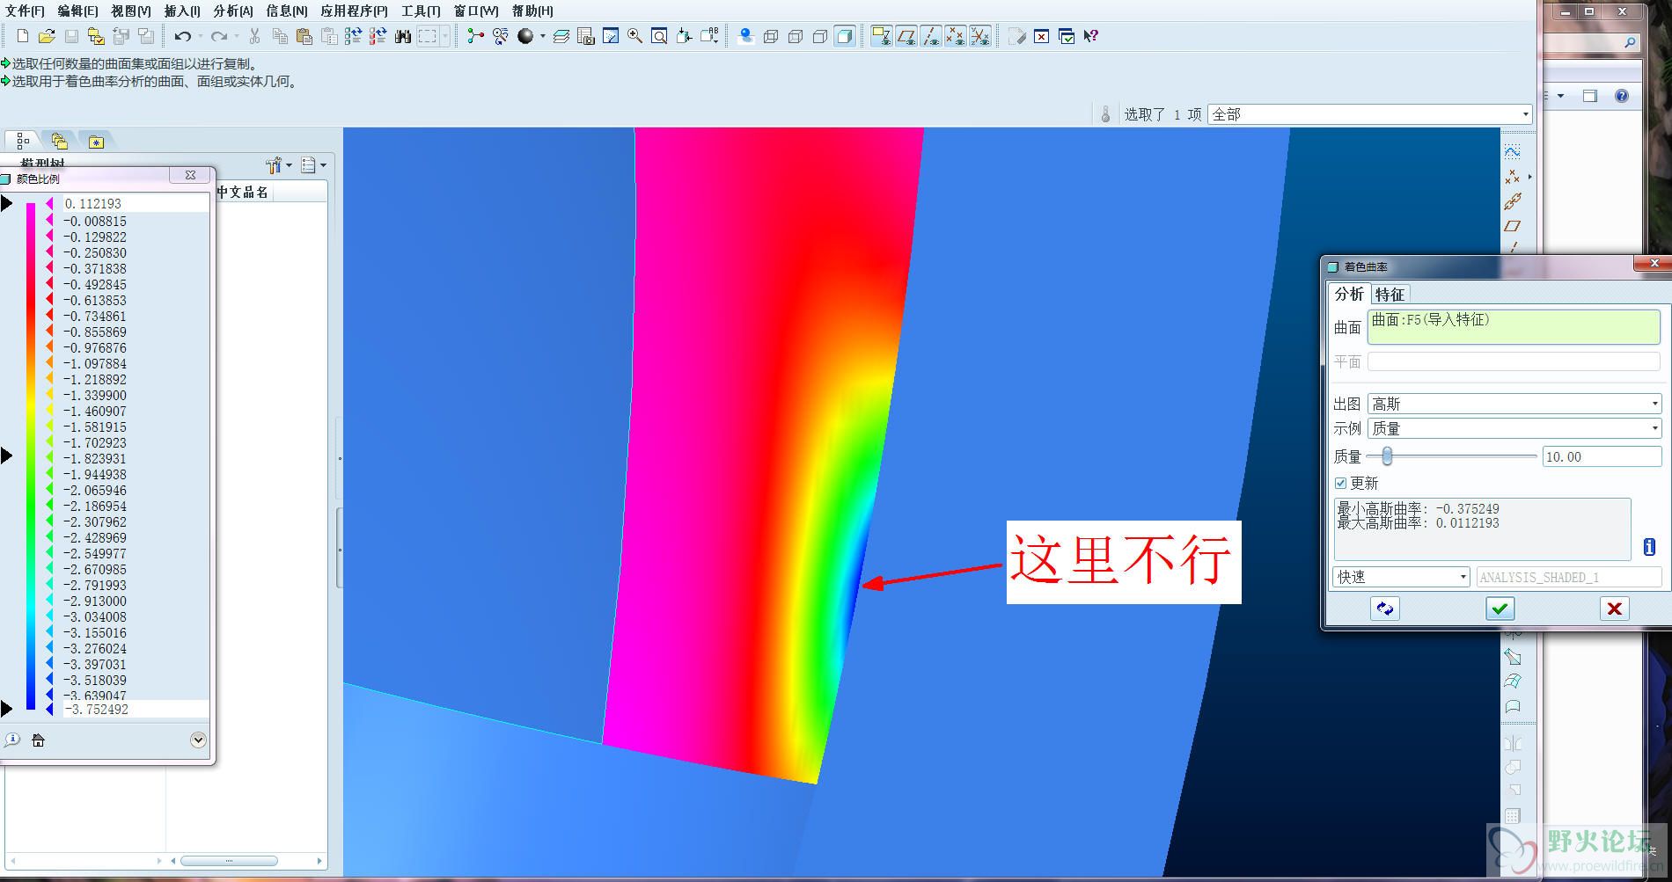Click info icon in 着色曲率 dialog
The width and height of the screenshot is (1672, 882).
tap(1649, 547)
